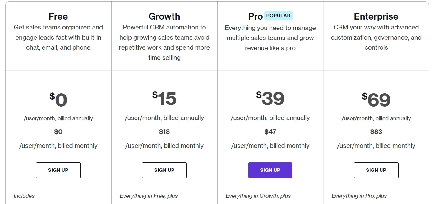434x204 pixels.
Task: Click SIGN UP under the Free plan
Action: click(58, 170)
